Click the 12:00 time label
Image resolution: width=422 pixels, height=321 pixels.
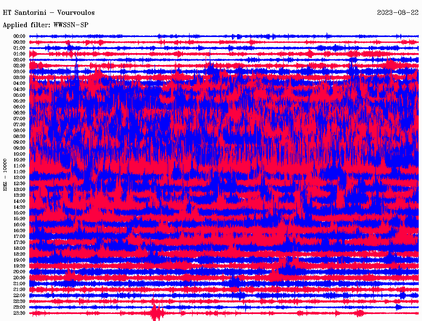pyautogui.click(x=19, y=177)
